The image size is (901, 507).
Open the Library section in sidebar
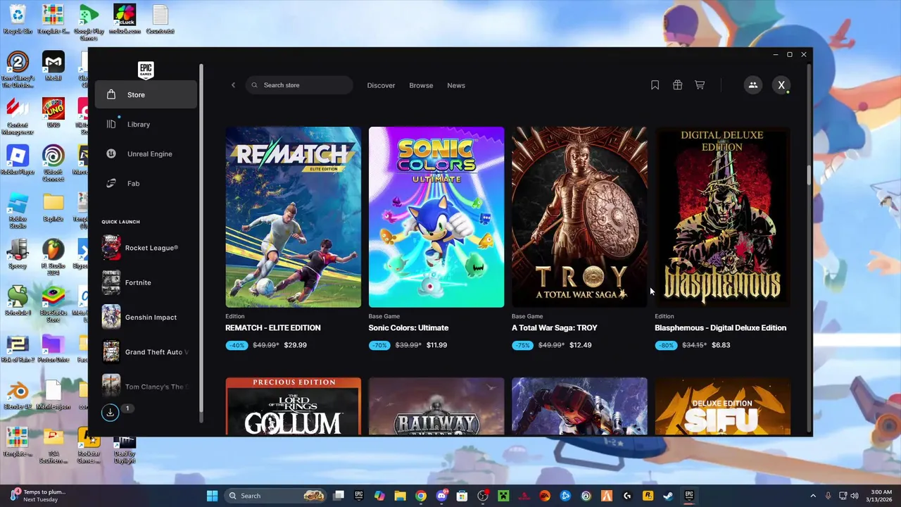[146, 124]
